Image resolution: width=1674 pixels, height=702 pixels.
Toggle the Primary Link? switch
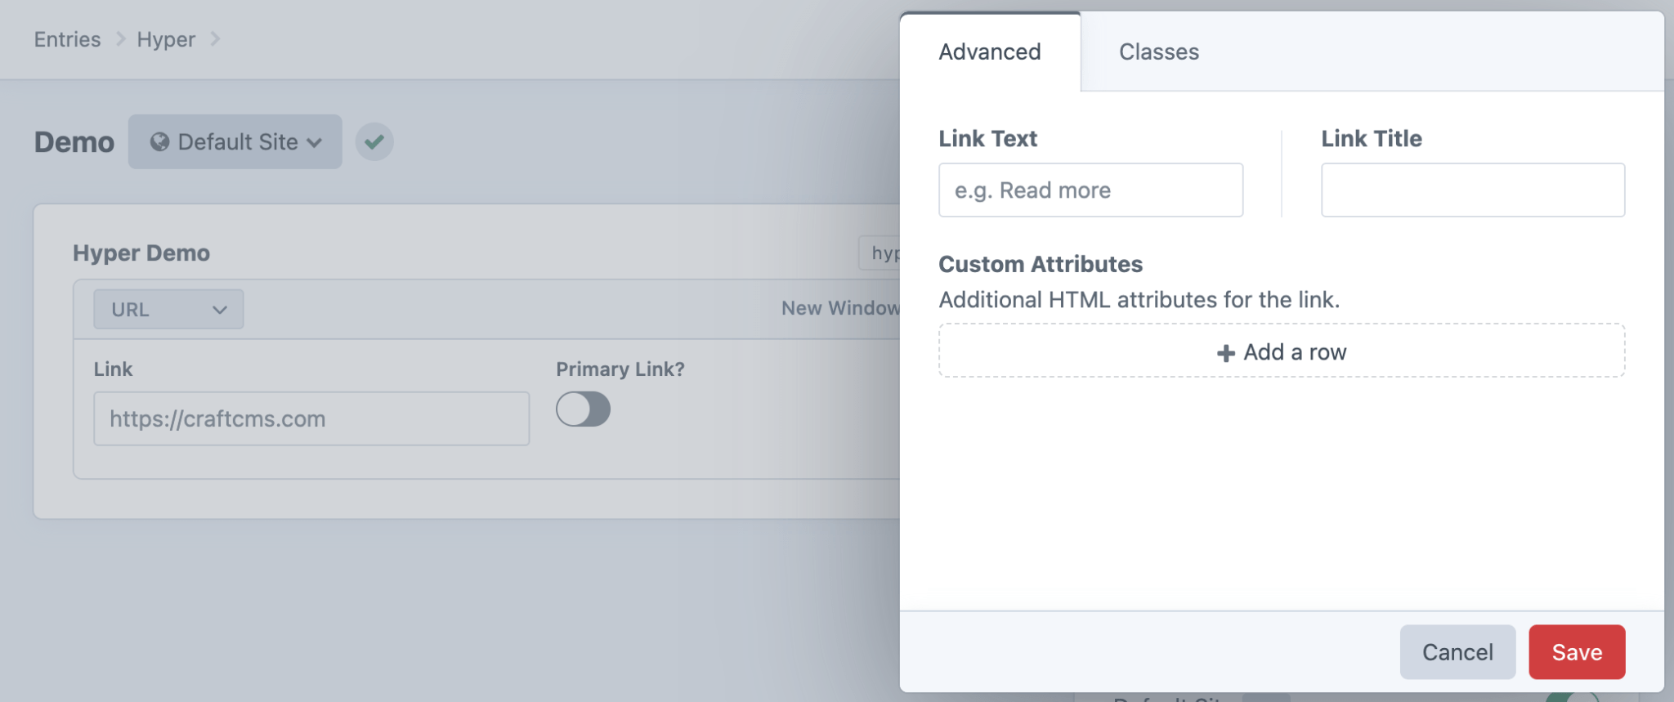coord(583,409)
